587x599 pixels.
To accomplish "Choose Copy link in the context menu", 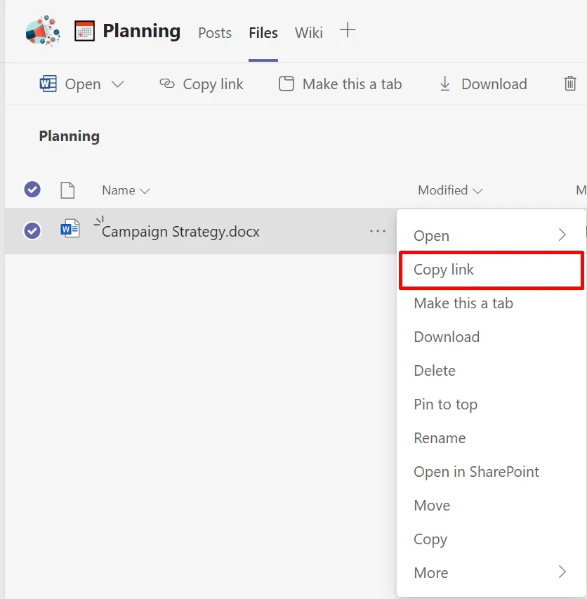I will coord(491,270).
